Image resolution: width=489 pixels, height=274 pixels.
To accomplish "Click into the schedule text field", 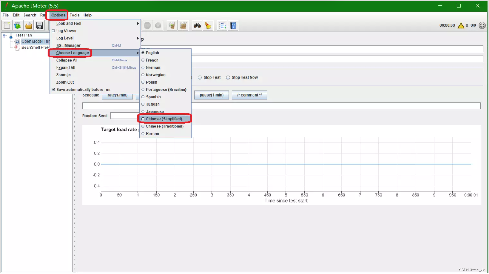I will point(281,106).
